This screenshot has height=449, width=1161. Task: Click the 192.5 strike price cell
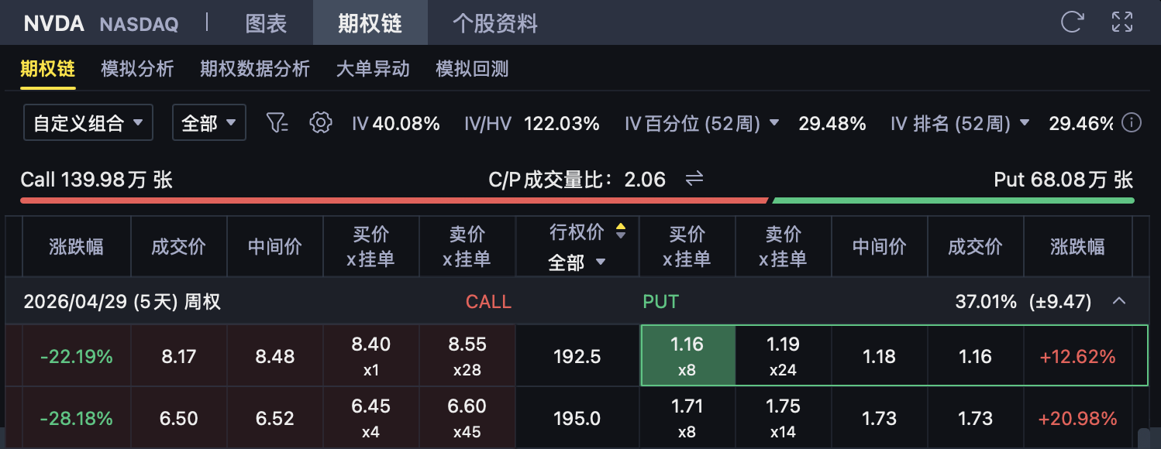coord(577,356)
